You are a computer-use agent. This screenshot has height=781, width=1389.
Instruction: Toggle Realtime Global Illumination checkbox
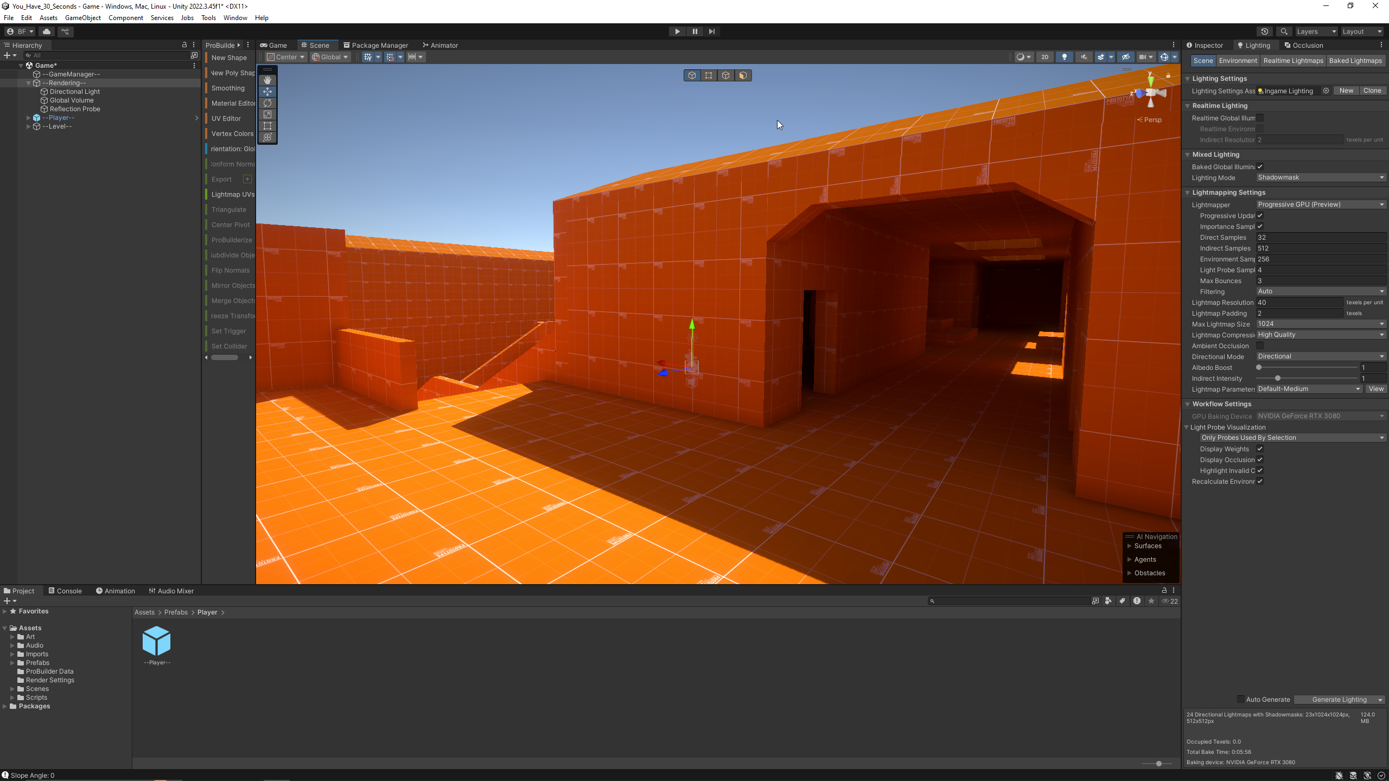click(x=1260, y=118)
